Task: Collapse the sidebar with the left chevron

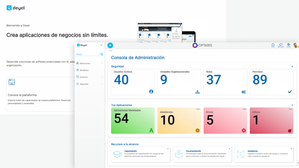Action: [101, 45]
